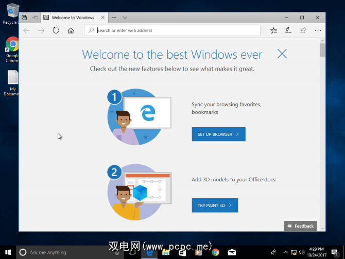Close the Welcome to Windows tab
345x259 pixels.
click(103, 18)
